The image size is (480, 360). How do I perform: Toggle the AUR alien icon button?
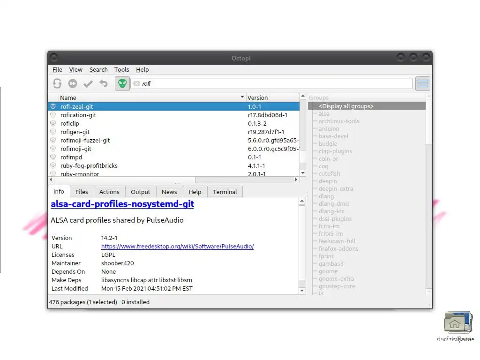pyautogui.click(x=122, y=83)
